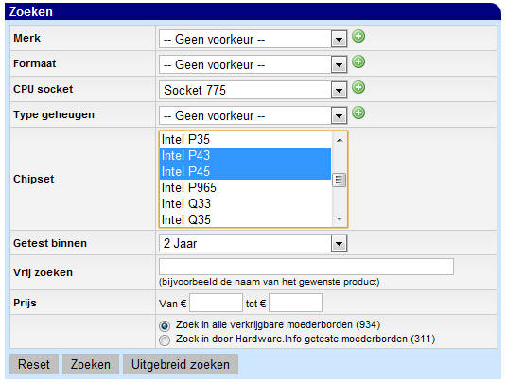Select Intel P35 in chipset list
This screenshot has height=383, width=506.
coord(245,139)
